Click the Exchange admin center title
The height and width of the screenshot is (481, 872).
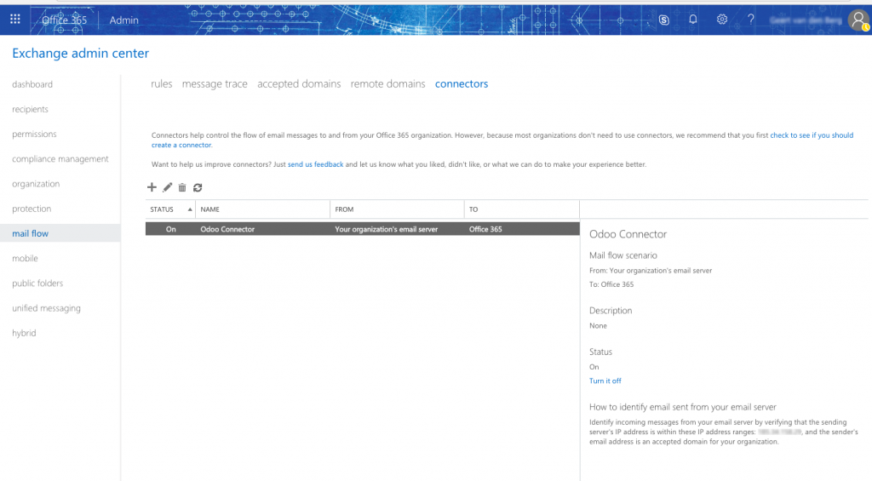coord(81,54)
